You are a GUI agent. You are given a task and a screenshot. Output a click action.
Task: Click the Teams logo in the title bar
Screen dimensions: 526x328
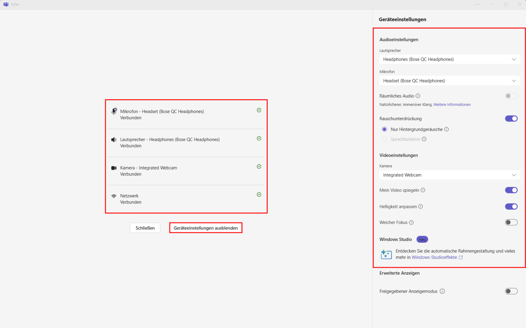coord(6,4)
